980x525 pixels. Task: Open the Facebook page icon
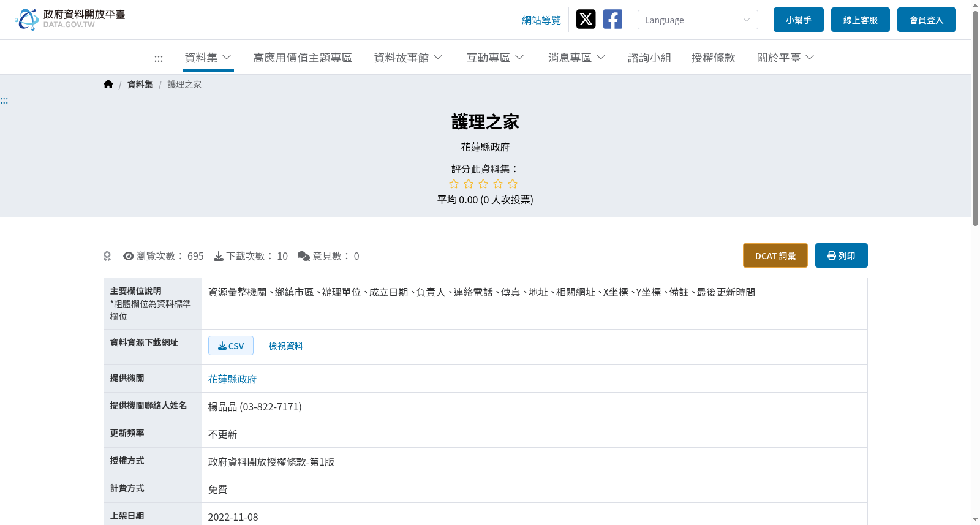tap(612, 19)
